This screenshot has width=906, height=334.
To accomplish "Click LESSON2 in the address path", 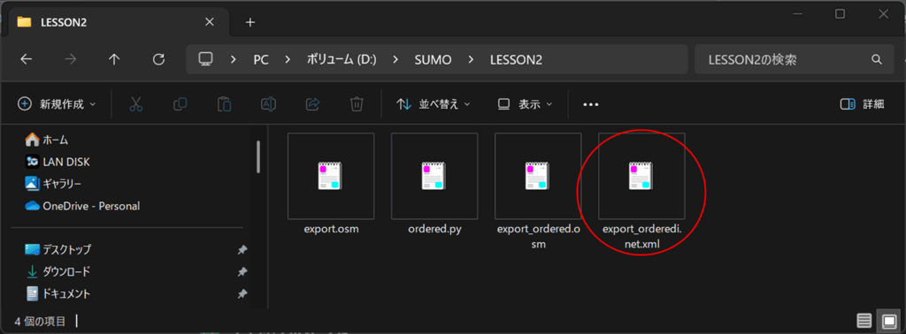I will tap(516, 59).
